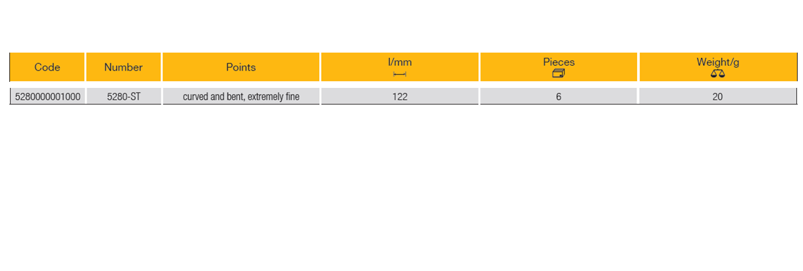Click divider between Pieces and Weight/g headers
Viewport: 803px width, 271px height.
coord(638,67)
